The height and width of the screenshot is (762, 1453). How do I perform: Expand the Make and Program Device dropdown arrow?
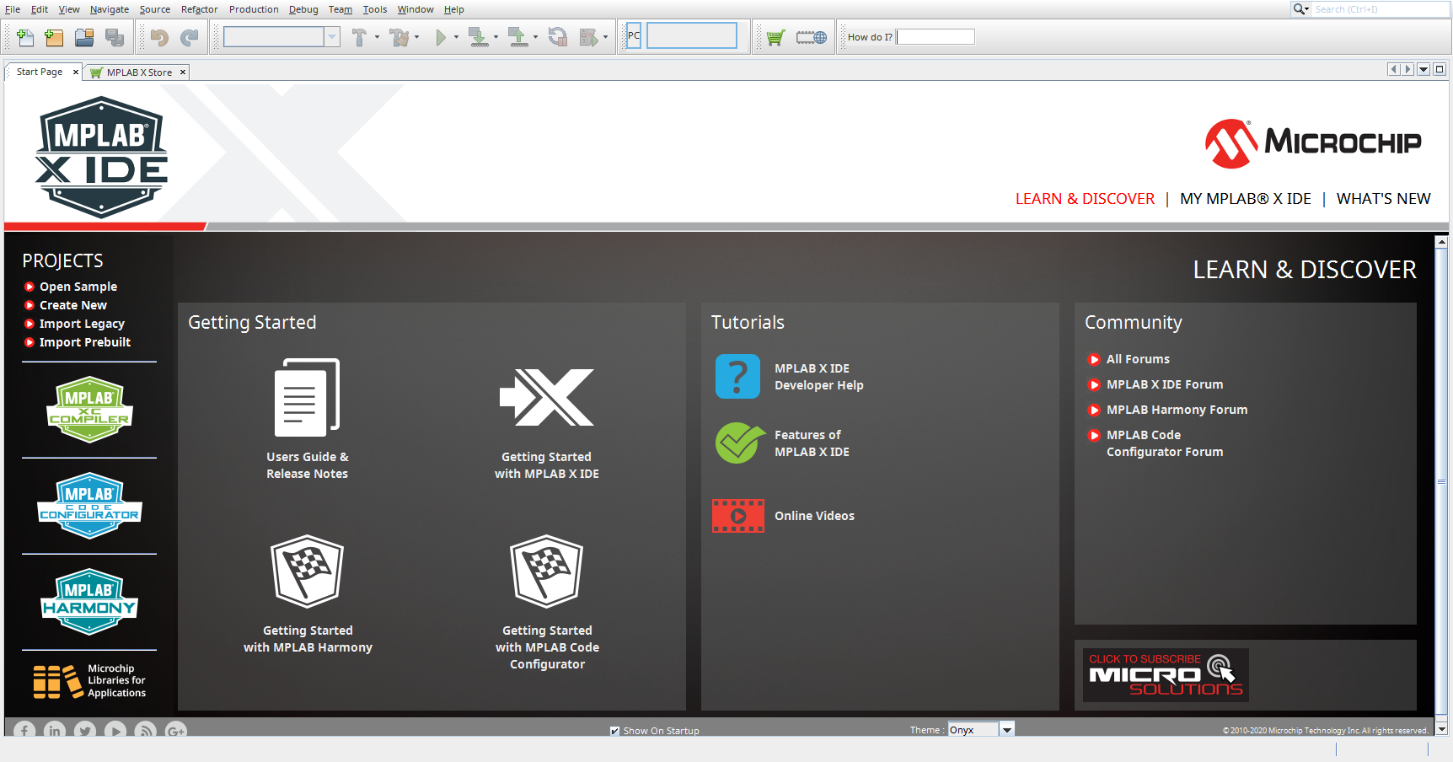[496, 37]
